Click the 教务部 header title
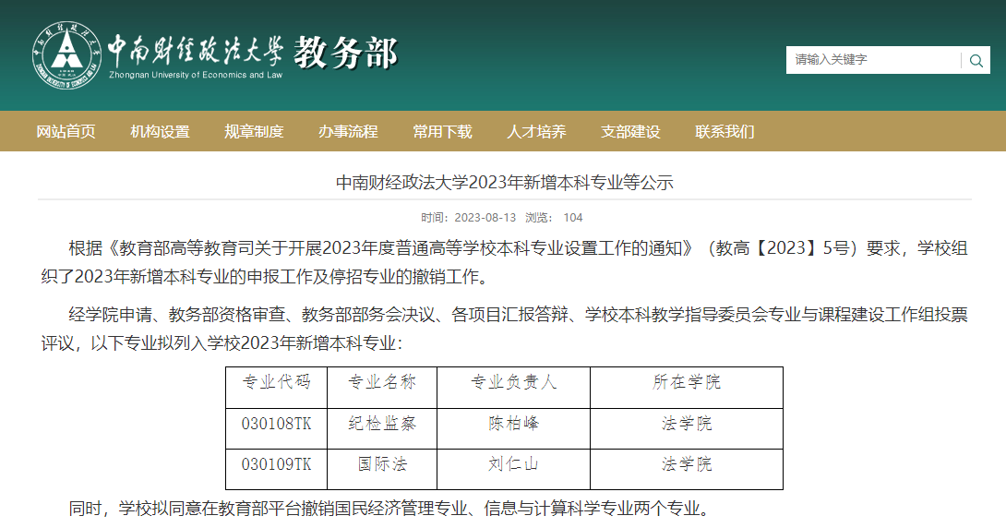 click(x=345, y=54)
